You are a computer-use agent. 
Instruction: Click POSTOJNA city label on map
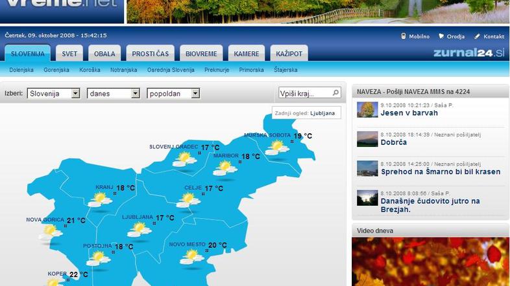tap(97, 246)
